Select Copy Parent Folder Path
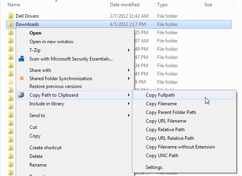Screen dimensions: 242x176 171,112
